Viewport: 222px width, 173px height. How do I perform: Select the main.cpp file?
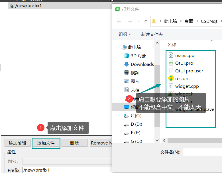click(185, 56)
